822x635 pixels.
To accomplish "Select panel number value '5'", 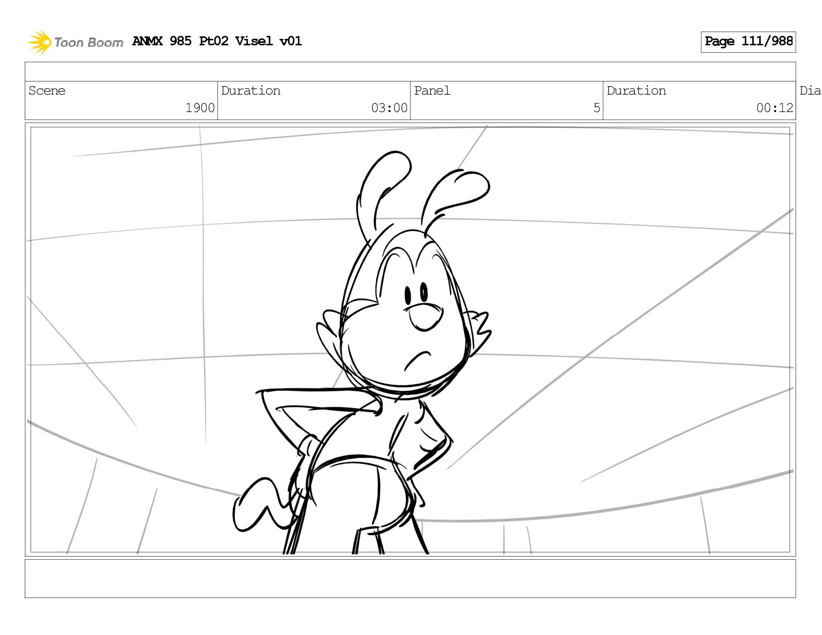I will (x=597, y=108).
